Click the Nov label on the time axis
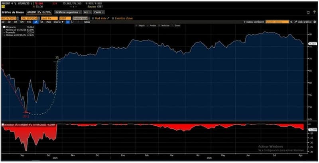This screenshot has width=319, height=163. [73, 155]
